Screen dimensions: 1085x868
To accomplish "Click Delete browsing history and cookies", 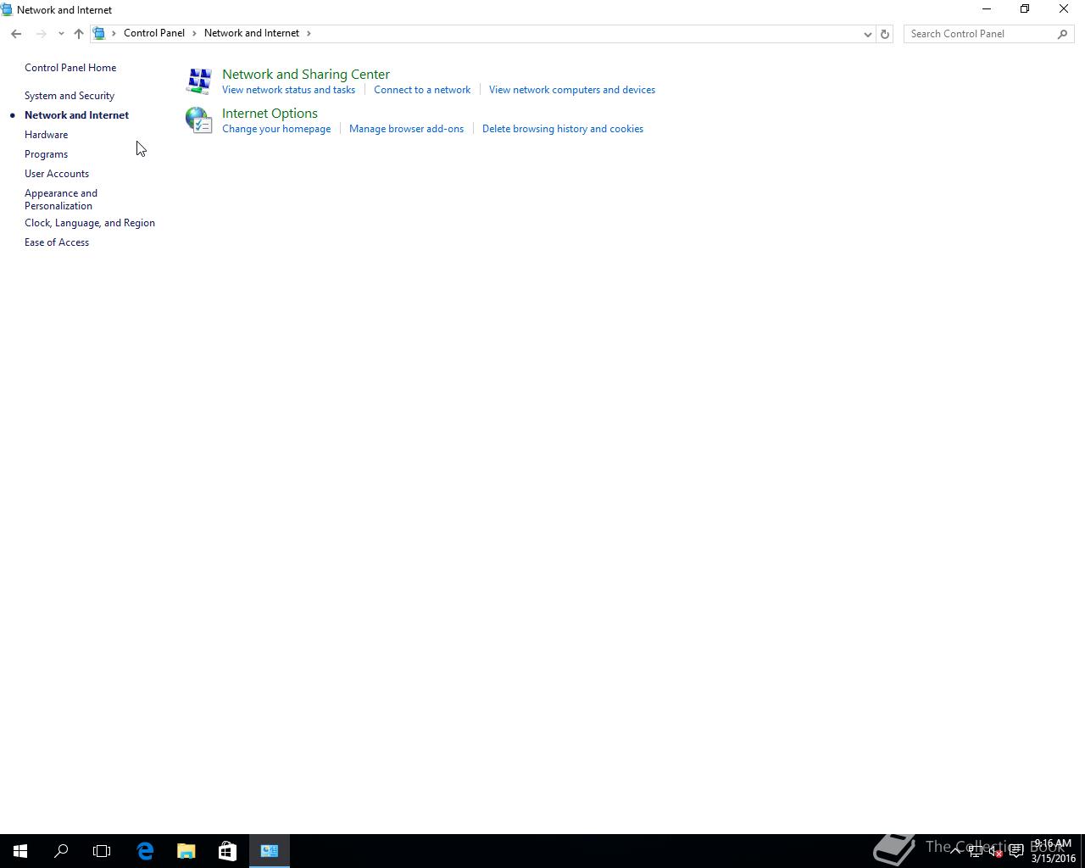I will click(563, 129).
